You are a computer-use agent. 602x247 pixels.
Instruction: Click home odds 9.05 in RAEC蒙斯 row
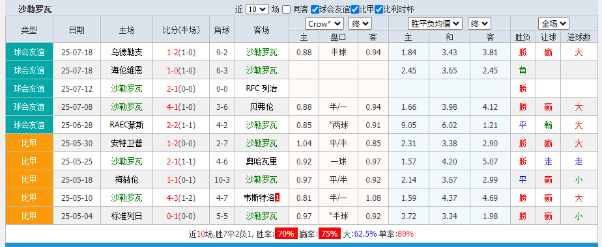pos(408,125)
